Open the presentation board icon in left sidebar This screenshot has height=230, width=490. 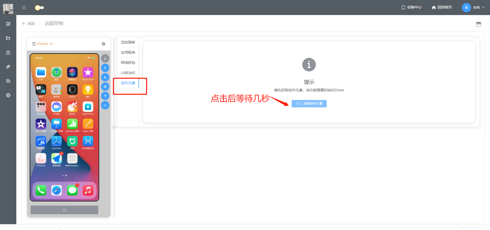pyautogui.click(x=8, y=24)
